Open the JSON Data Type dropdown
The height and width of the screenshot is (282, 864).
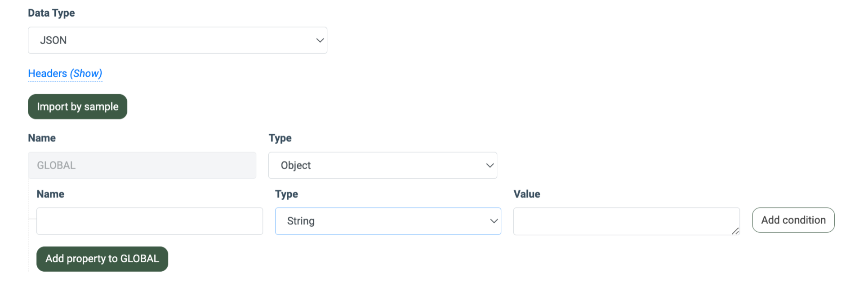click(177, 40)
